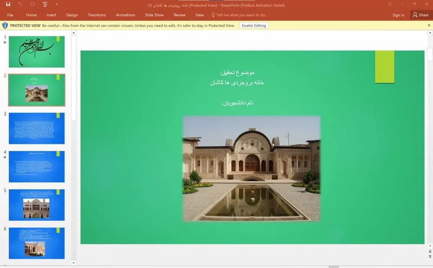Open the View ribbon tab
This screenshot has width=433, height=268.
click(x=199, y=15)
